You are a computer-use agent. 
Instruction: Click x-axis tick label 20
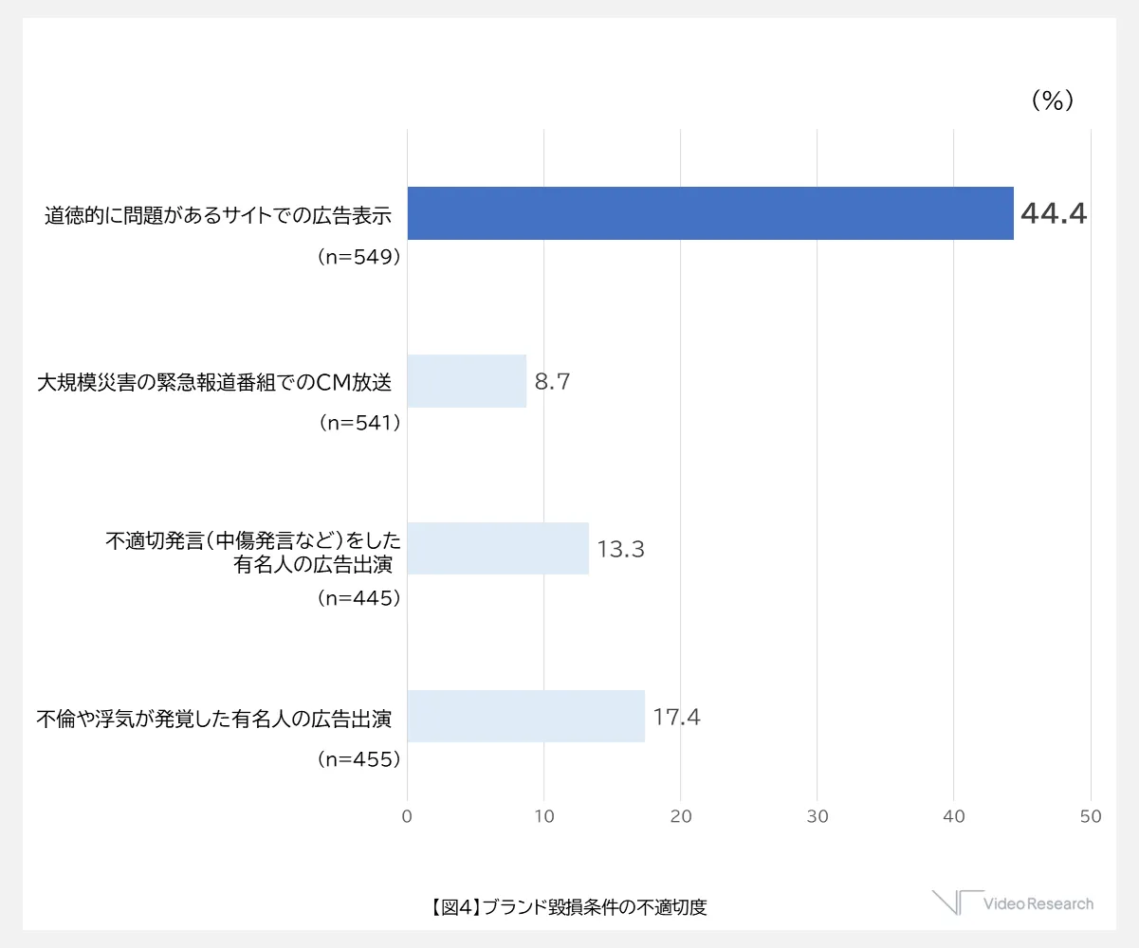tap(681, 815)
